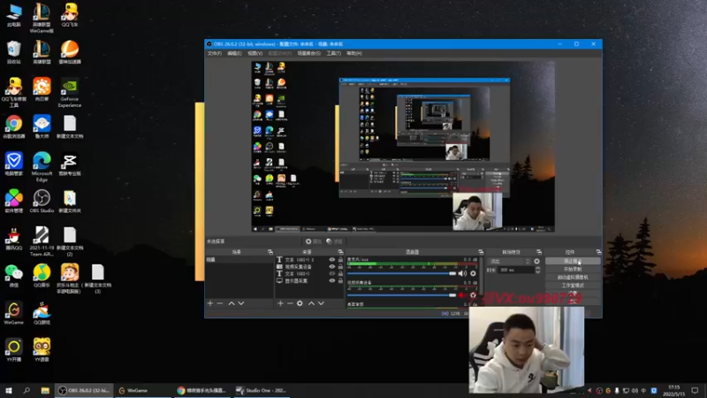This screenshot has width=707, height=398.
Task: Remove selected source with minus button
Action: coord(290,303)
